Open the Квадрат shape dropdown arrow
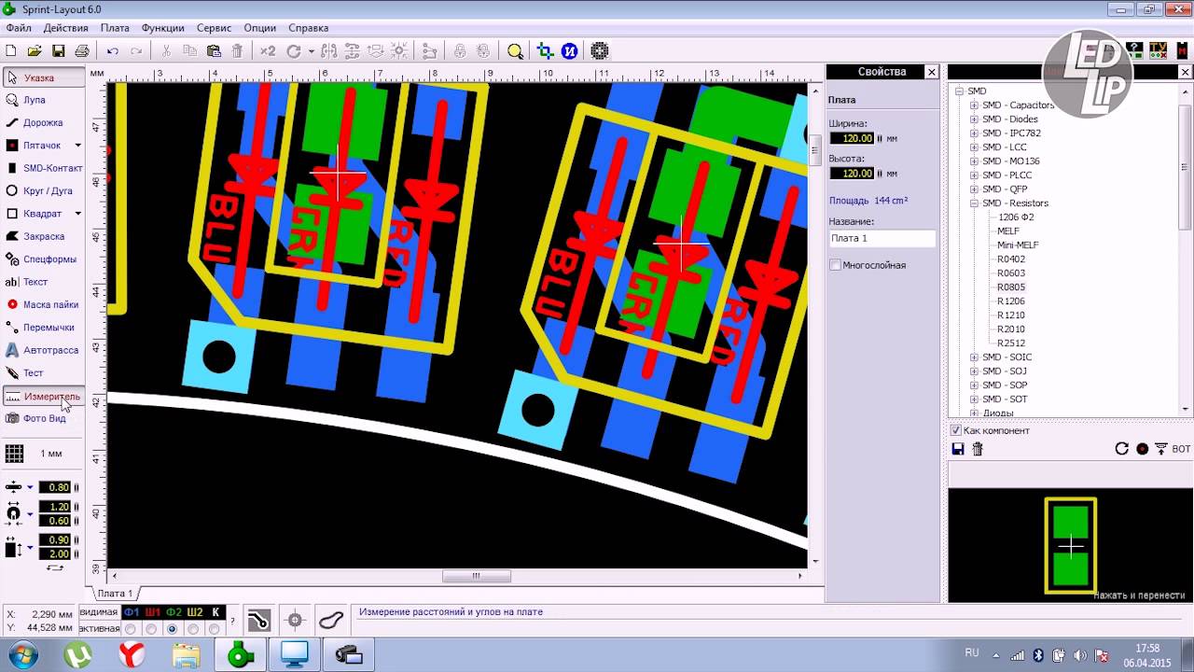 78,214
